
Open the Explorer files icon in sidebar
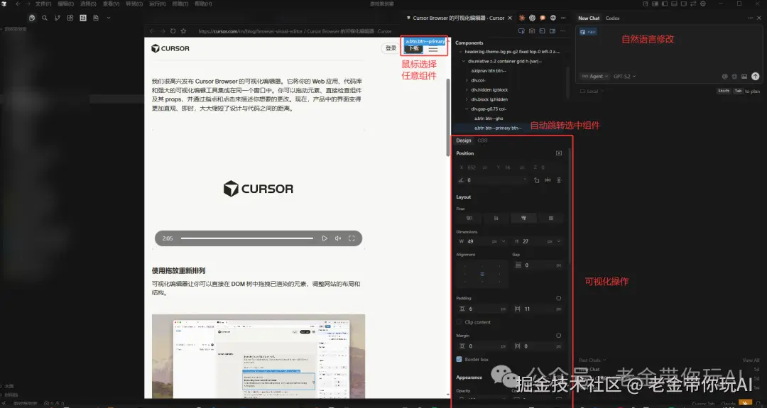point(32,18)
